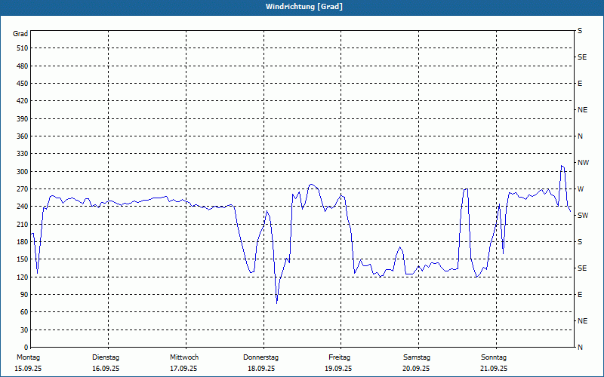The width and height of the screenshot is (604, 377).
Task: Click the 390 value on the y-axis
Action: pos(23,119)
